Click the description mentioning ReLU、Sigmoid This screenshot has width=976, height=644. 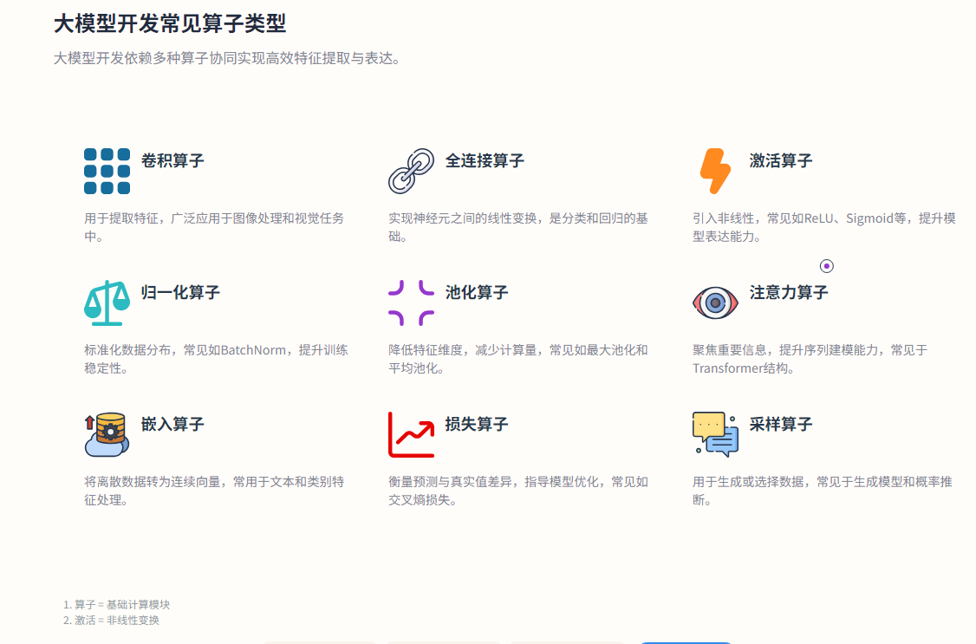tap(824, 227)
